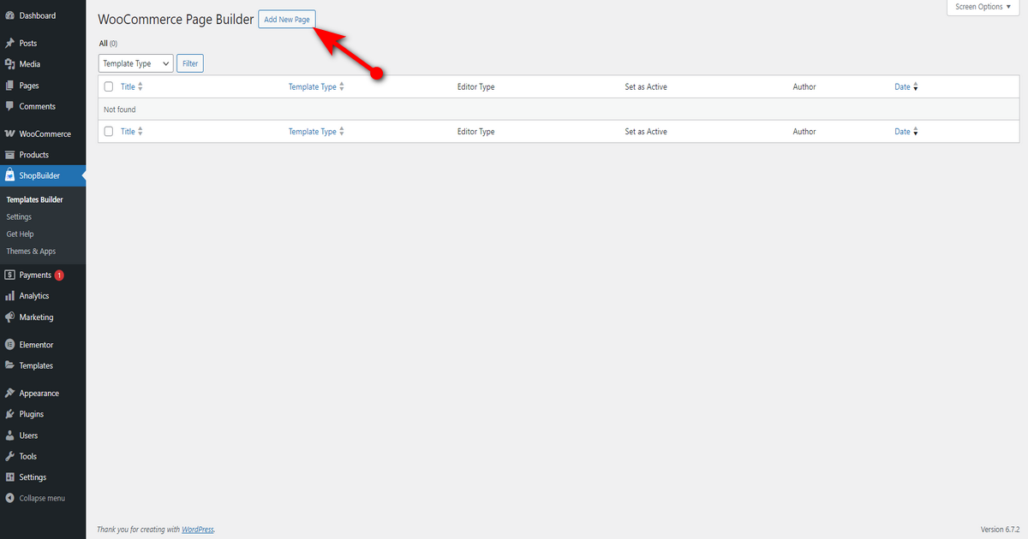The height and width of the screenshot is (539, 1028).
Task: Sort by Template Type in footer row
Action: coord(316,132)
